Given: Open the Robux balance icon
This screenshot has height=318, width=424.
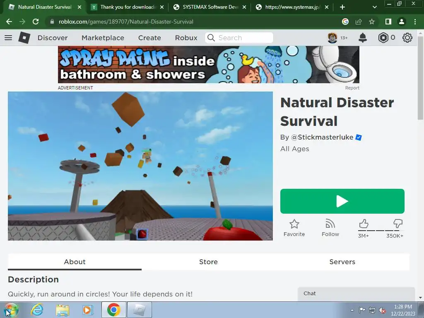Looking at the screenshot, I should point(383,38).
